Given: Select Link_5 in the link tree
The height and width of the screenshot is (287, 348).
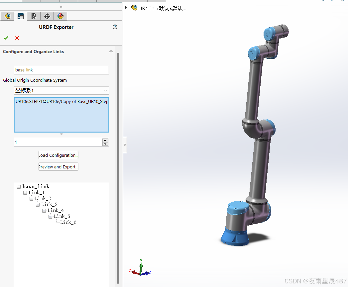Looking at the screenshot, I should click(62, 217).
